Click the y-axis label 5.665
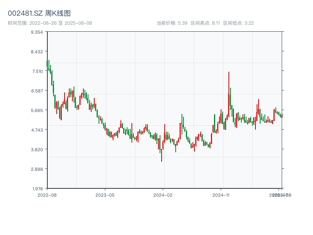Screen dimensions: 313x235 (37, 110)
